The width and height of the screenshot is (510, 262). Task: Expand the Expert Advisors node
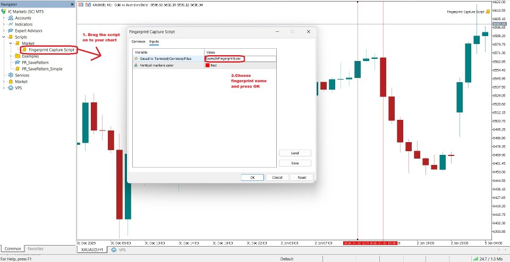point(4,31)
